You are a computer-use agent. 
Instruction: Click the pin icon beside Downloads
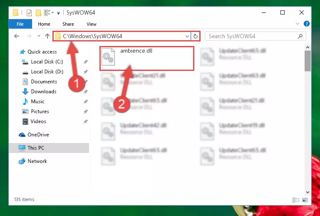85,92
